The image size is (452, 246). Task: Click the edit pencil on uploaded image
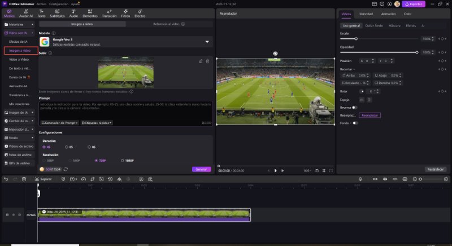click(x=201, y=61)
